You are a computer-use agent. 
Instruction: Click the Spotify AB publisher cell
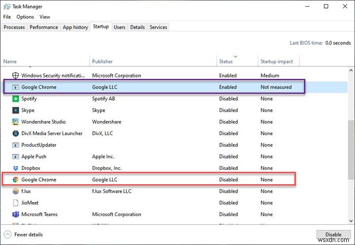click(x=103, y=99)
